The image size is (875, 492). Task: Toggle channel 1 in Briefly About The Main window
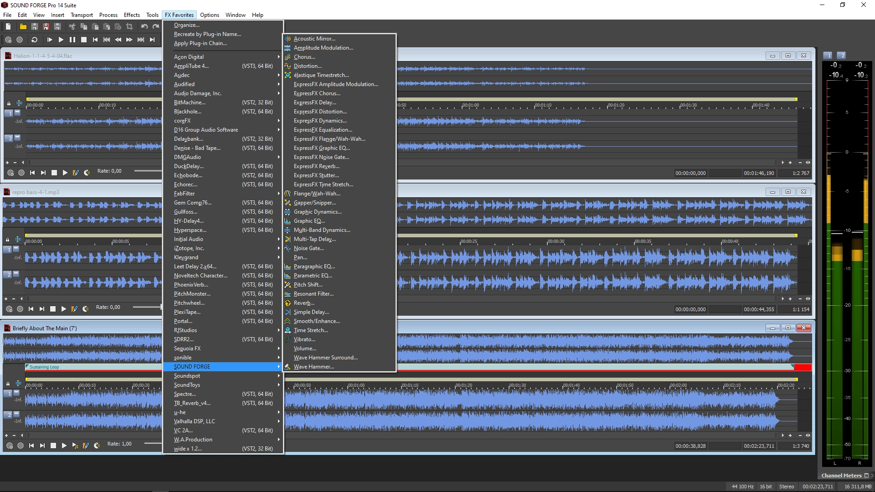point(8,393)
